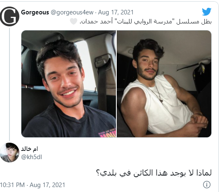Click the ام خالد profile picture
222x192 pixels.
9,153
